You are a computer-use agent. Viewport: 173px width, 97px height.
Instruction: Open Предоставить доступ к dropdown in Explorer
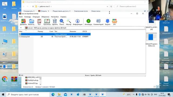click(x=61, y=11)
